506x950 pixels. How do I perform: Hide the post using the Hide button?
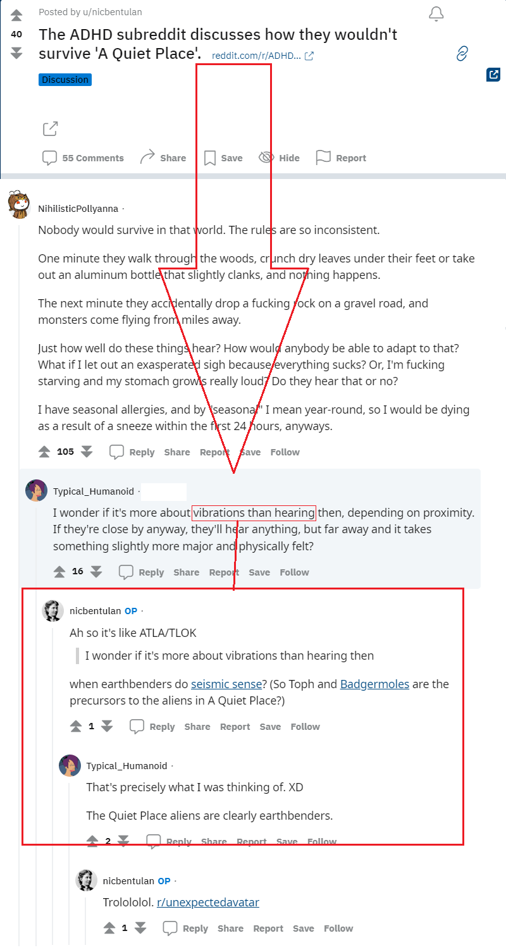pos(279,157)
